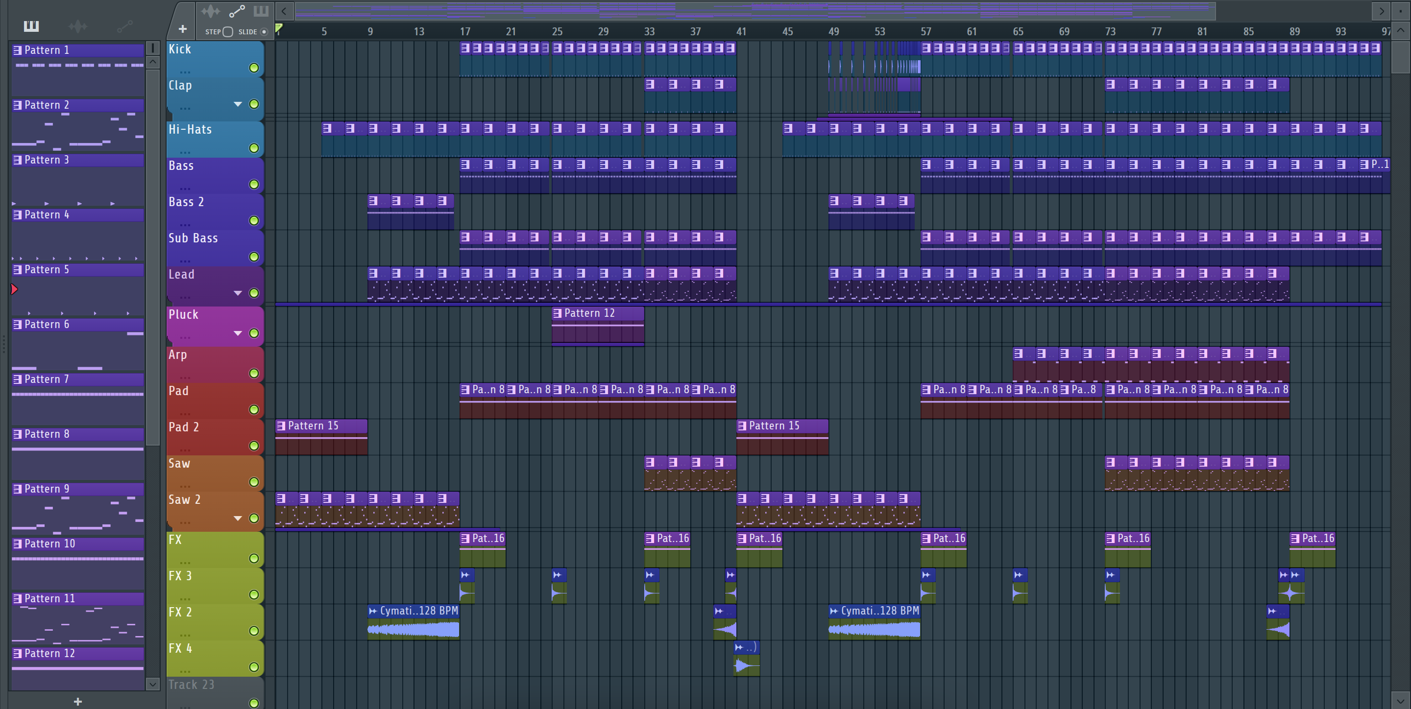Select the audio clip focus waveform icon

pos(210,11)
